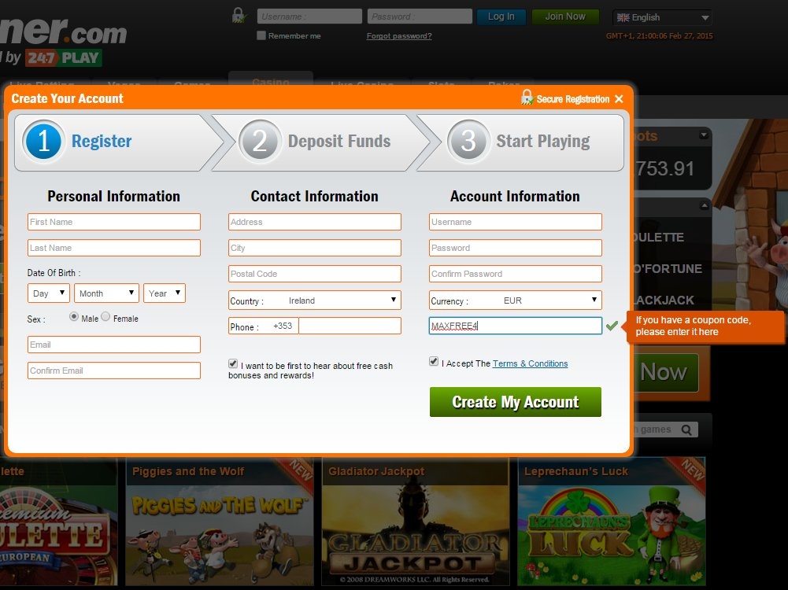Screen dimensions: 788x590
Task: Click the Secure Registration padlock icon
Action: [527, 98]
